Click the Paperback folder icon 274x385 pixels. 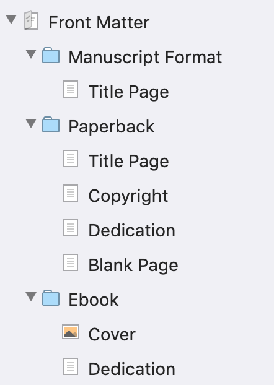pyautogui.click(x=51, y=125)
